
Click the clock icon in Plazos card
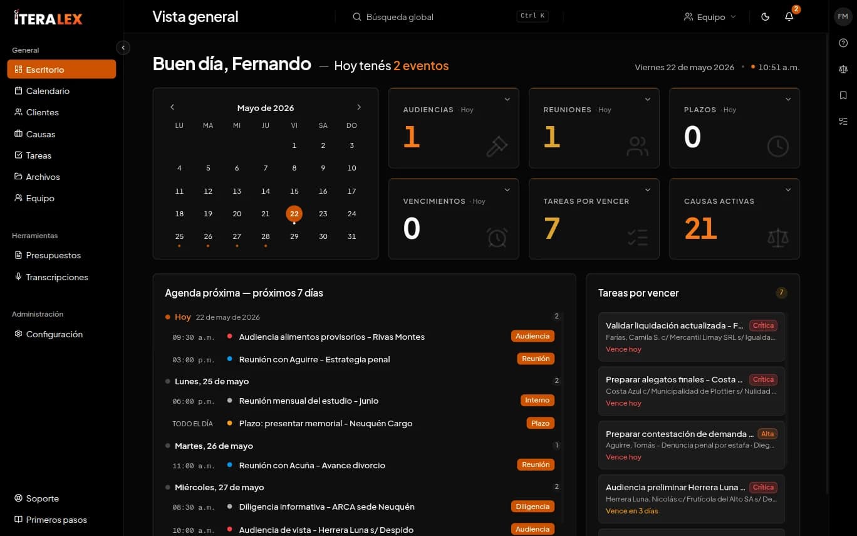point(777,146)
